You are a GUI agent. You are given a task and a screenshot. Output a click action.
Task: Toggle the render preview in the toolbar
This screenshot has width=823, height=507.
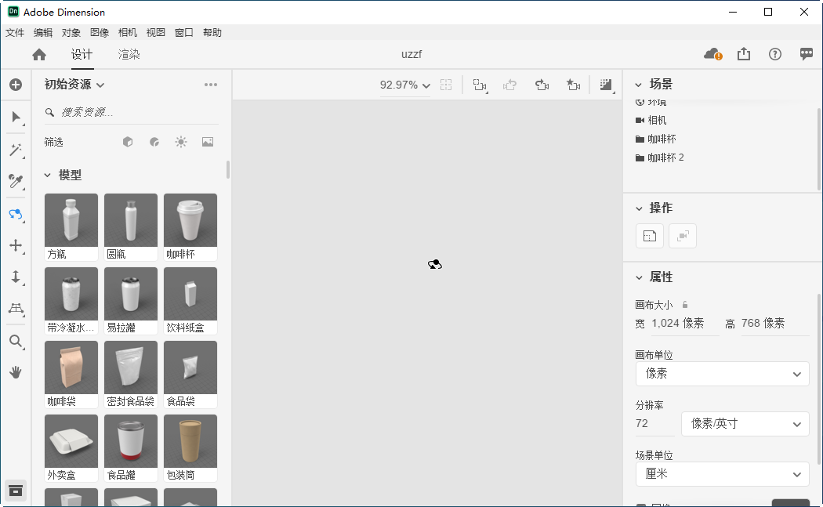606,84
